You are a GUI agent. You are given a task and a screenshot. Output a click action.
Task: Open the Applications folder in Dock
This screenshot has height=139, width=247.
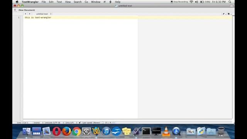[211, 131]
